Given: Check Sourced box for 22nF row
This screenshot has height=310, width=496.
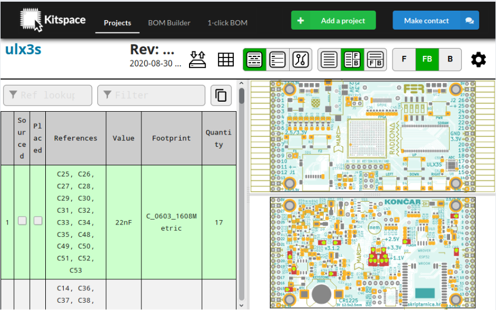Looking at the screenshot, I should click(22, 221).
